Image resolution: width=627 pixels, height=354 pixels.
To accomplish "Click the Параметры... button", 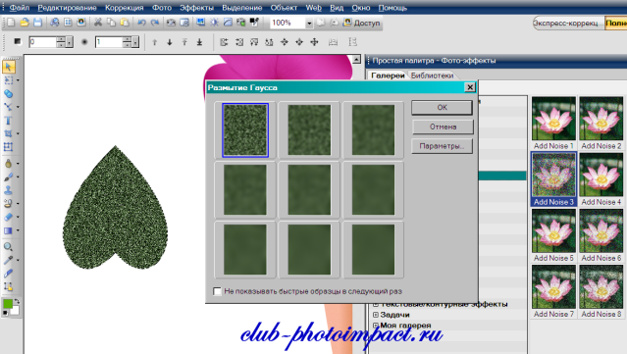I will click(442, 146).
